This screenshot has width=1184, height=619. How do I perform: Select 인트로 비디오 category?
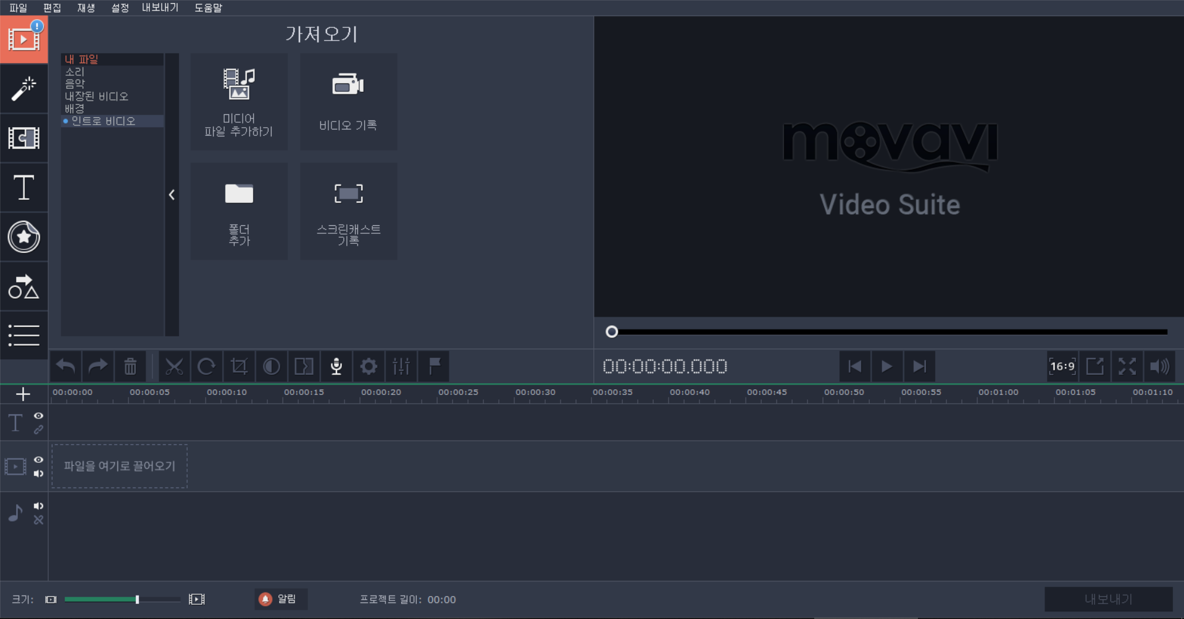(112, 121)
